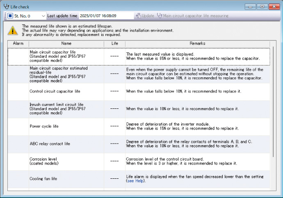Select the 'Main circuit capacitor life' row name
Image resolution: width=283 pixels, height=198 pixels.
57,56
